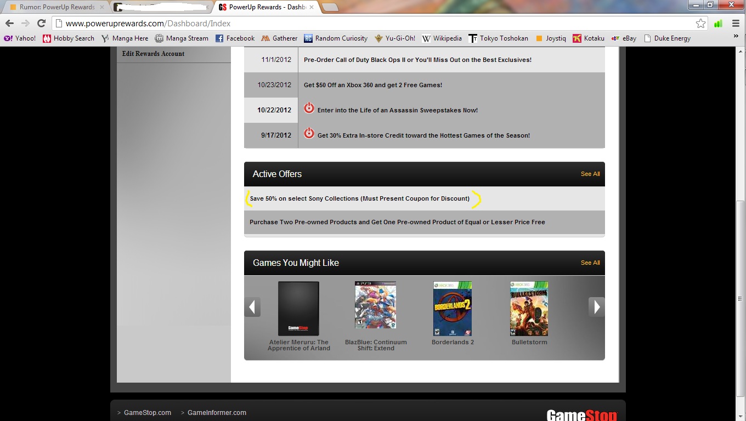
Task: Open the Chrome customize menu
Action: pos(736,24)
